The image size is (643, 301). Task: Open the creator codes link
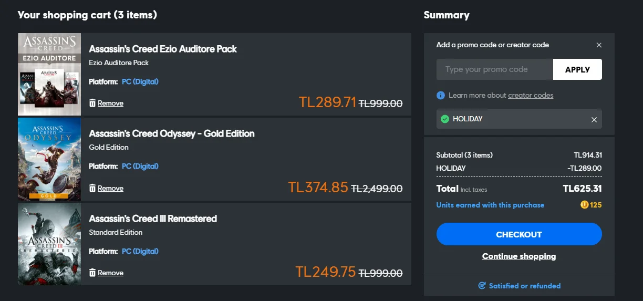pyautogui.click(x=531, y=96)
